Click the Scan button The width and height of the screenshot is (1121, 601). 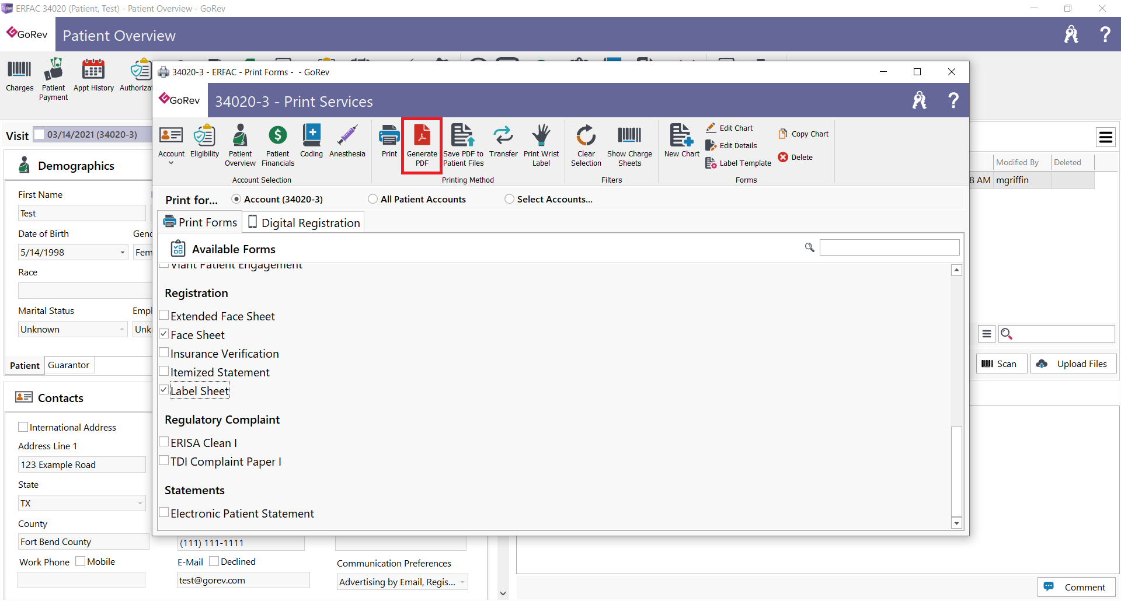point(1001,364)
